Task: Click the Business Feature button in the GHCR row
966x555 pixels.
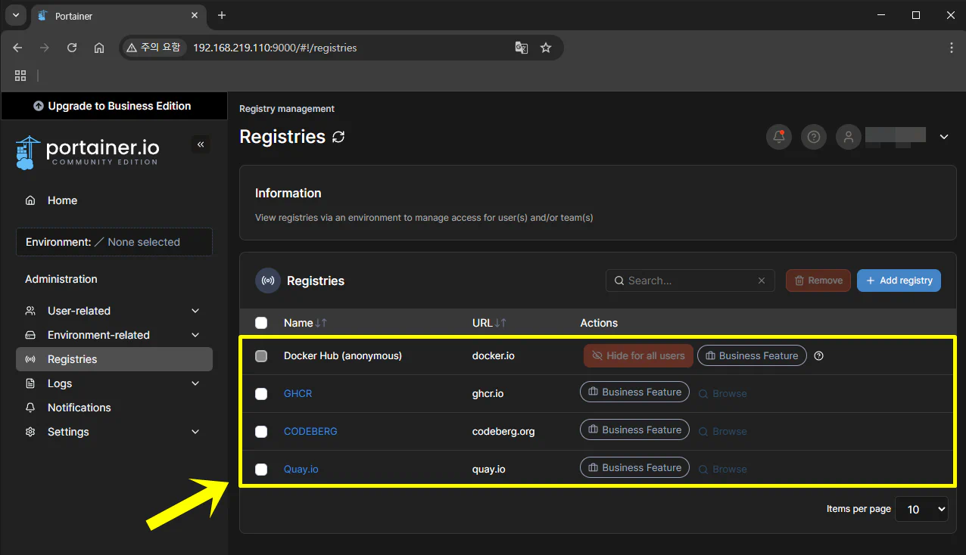Action: pyautogui.click(x=634, y=392)
